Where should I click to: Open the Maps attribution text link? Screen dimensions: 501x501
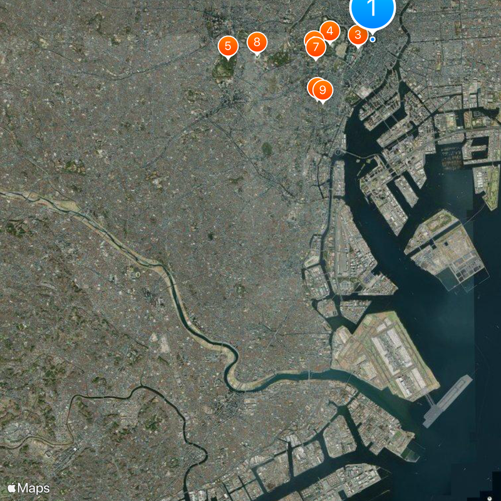[34, 488]
